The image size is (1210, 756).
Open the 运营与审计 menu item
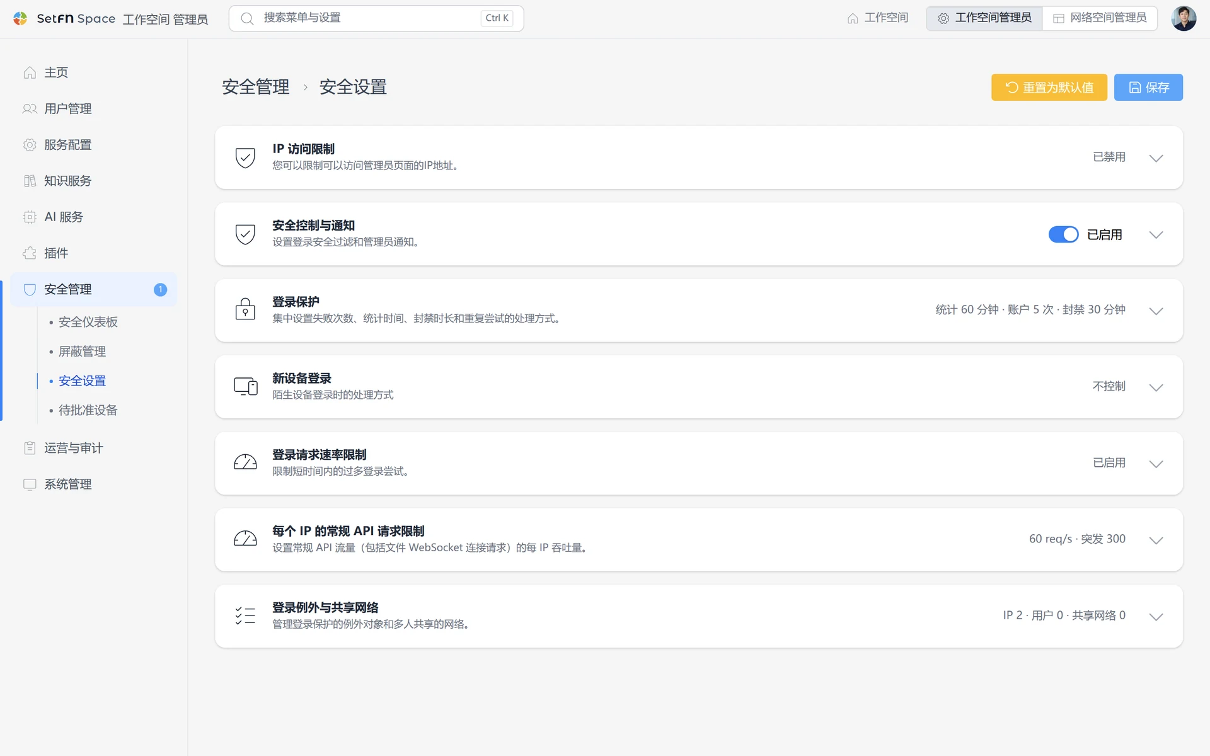click(93, 448)
